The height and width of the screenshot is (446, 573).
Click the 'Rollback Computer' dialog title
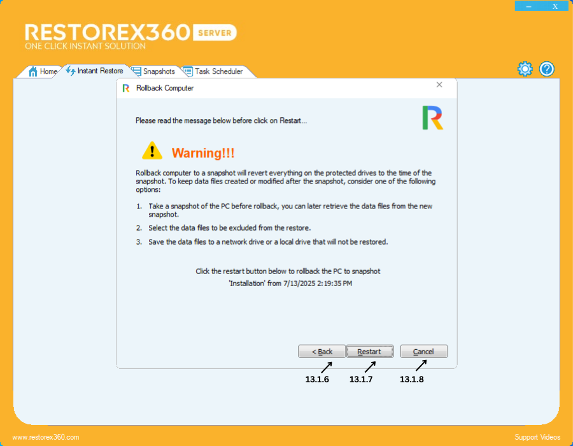point(165,88)
